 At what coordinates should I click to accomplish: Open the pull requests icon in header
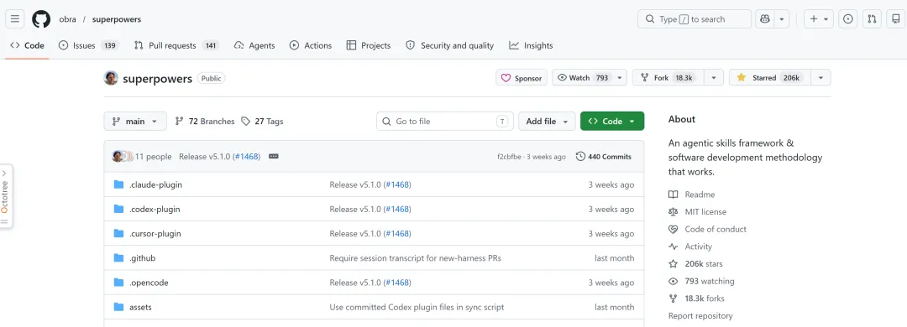click(872, 19)
